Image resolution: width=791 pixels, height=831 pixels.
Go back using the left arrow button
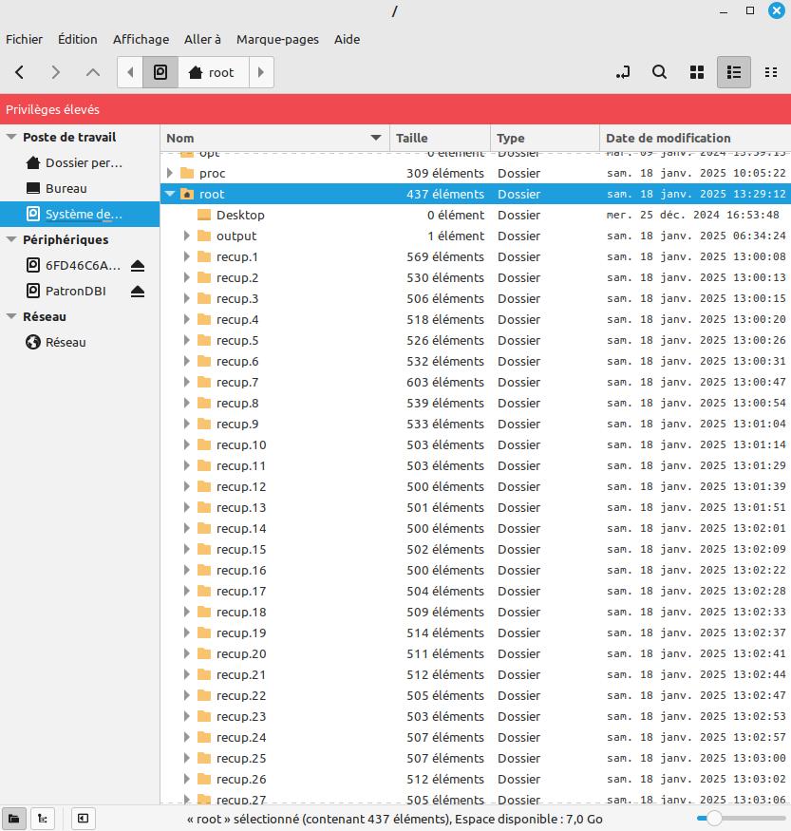click(20, 72)
